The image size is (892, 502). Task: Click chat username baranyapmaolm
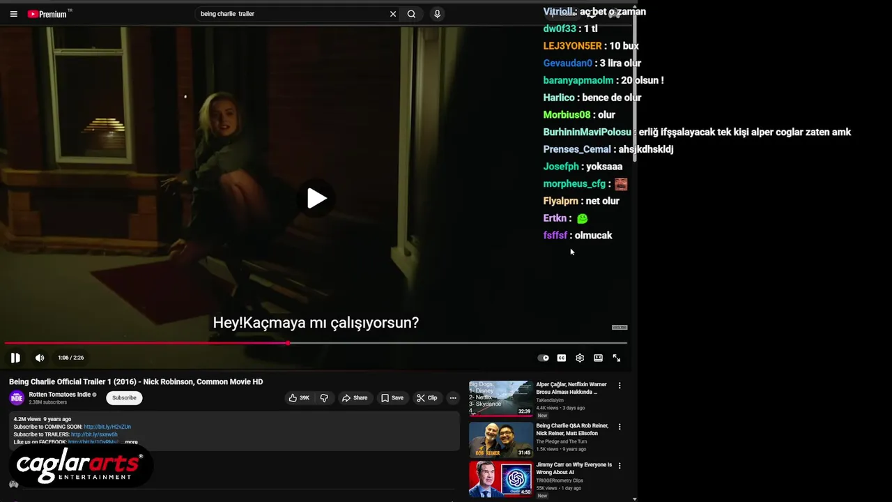pos(578,80)
